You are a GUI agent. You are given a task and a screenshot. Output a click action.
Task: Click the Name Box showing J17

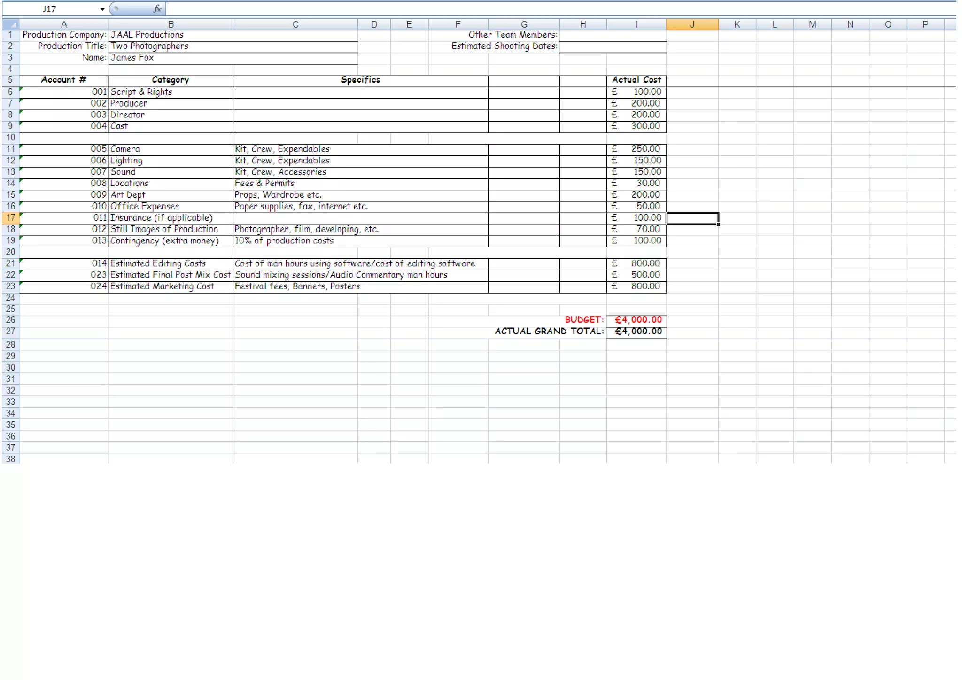pos(49,9)
